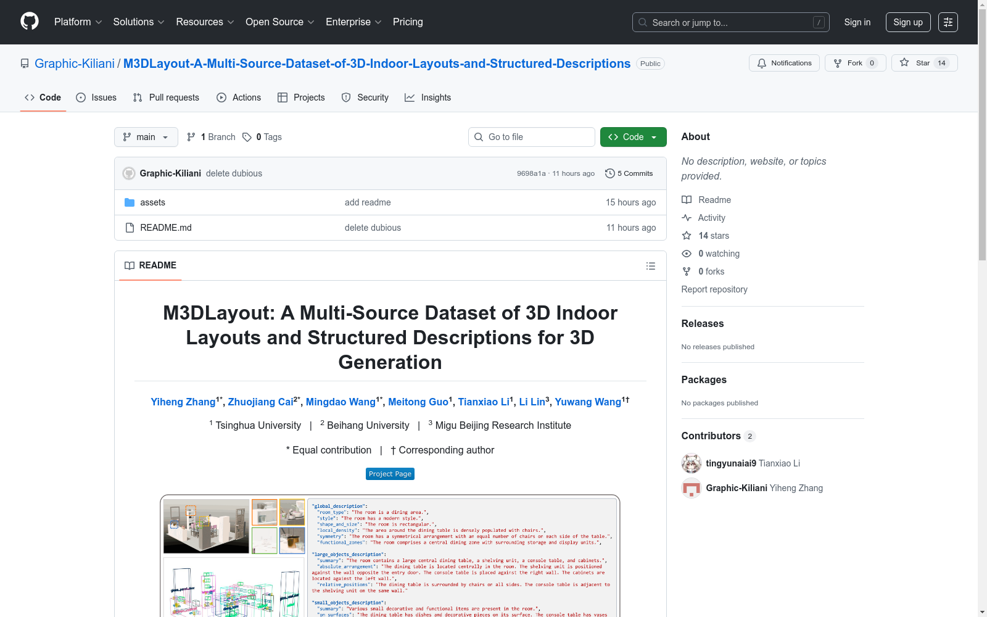Click the Notifications bell button
The width and height of the screenshot is (987, 617).
tap(784, 63)
